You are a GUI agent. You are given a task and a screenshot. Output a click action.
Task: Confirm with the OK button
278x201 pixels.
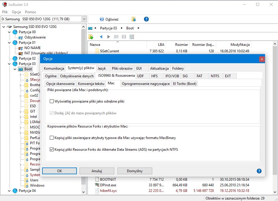[59, 171]
